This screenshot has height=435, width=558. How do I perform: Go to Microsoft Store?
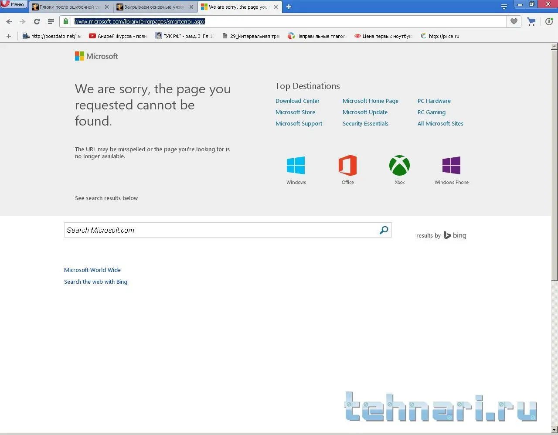tap(295, 112)
